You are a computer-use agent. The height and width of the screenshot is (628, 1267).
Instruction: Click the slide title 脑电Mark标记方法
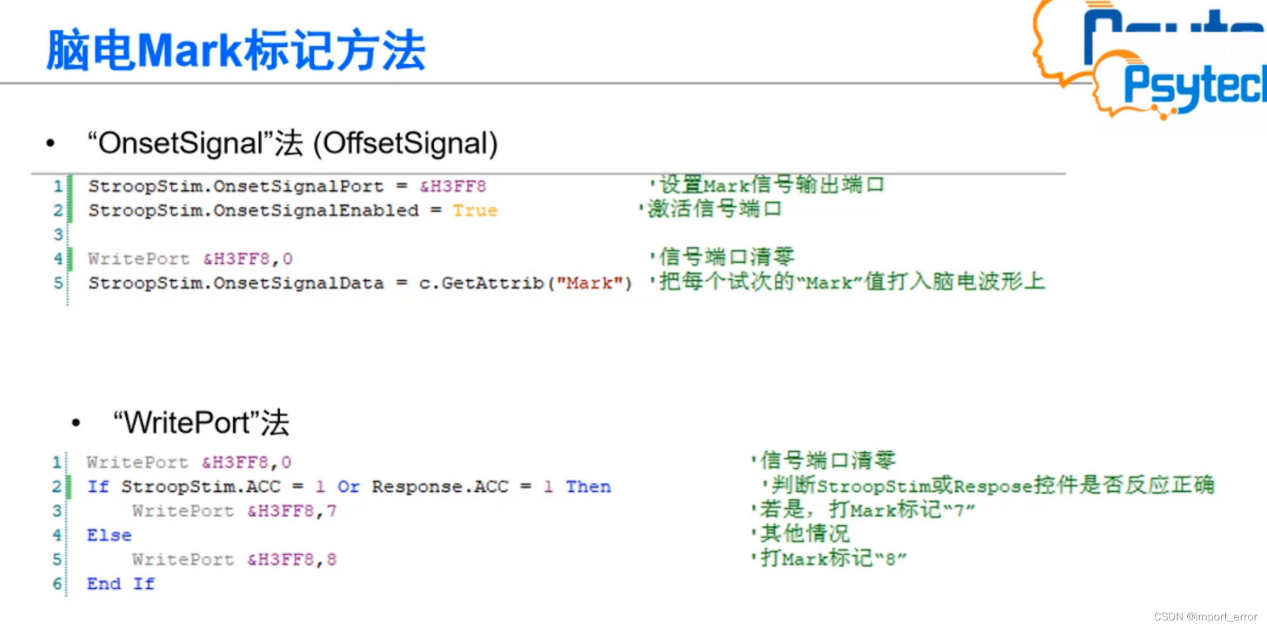tap(236, 50)
